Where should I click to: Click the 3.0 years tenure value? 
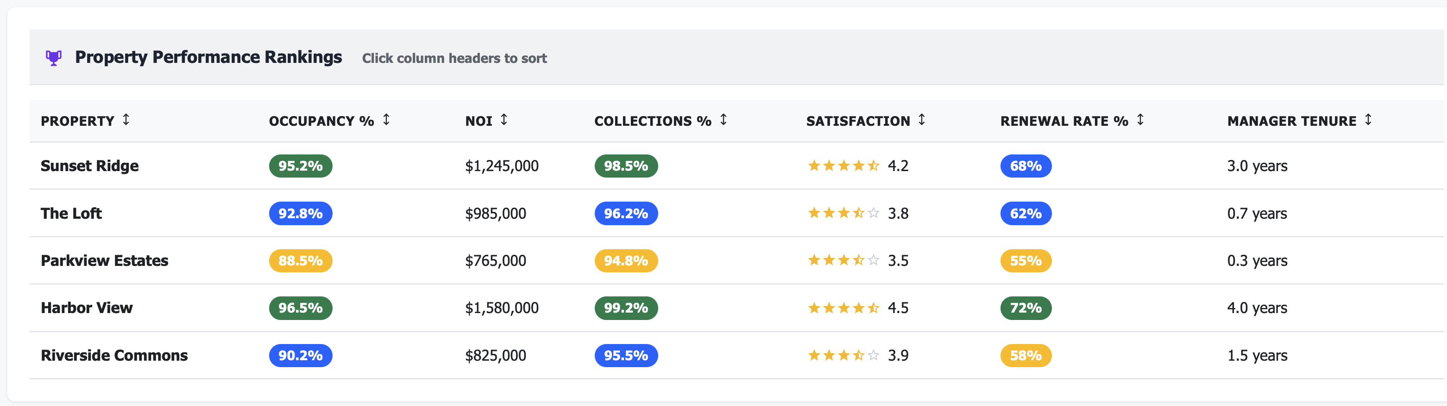(x=1258, y=166)
